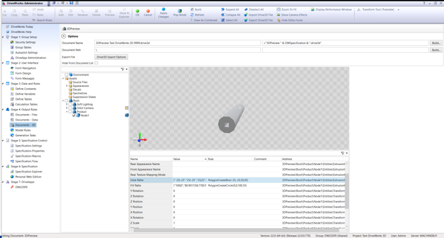Toggle the Environment checkbox in tree
The image size is (444, 238).
click(66, 75)
